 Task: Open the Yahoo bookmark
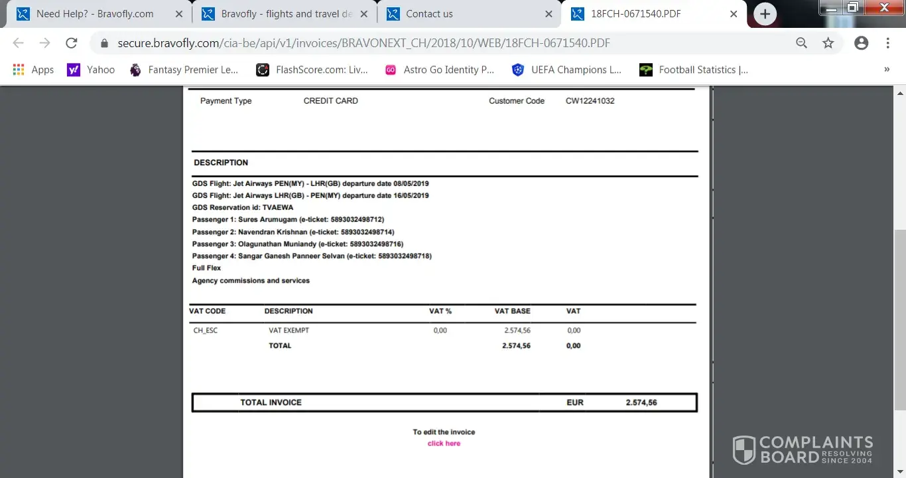[91, 70]
